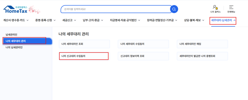The image size is (248, 100).
Task: Expand 납부·고지·환급 menu chevron
Action: (102, 20)
